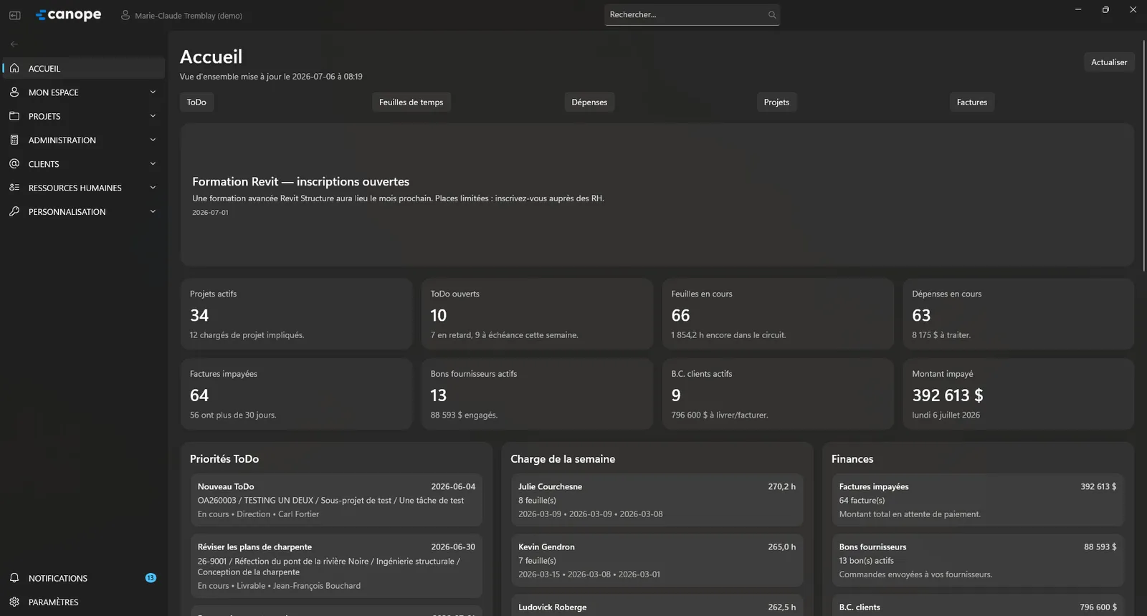1147x616 pixels.
Task: Open the Factures impayées 64 summary card
Action: pyautogui.click(x=297, y=394)
